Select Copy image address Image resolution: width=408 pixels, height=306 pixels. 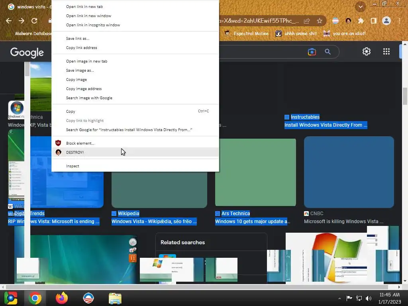135,89
